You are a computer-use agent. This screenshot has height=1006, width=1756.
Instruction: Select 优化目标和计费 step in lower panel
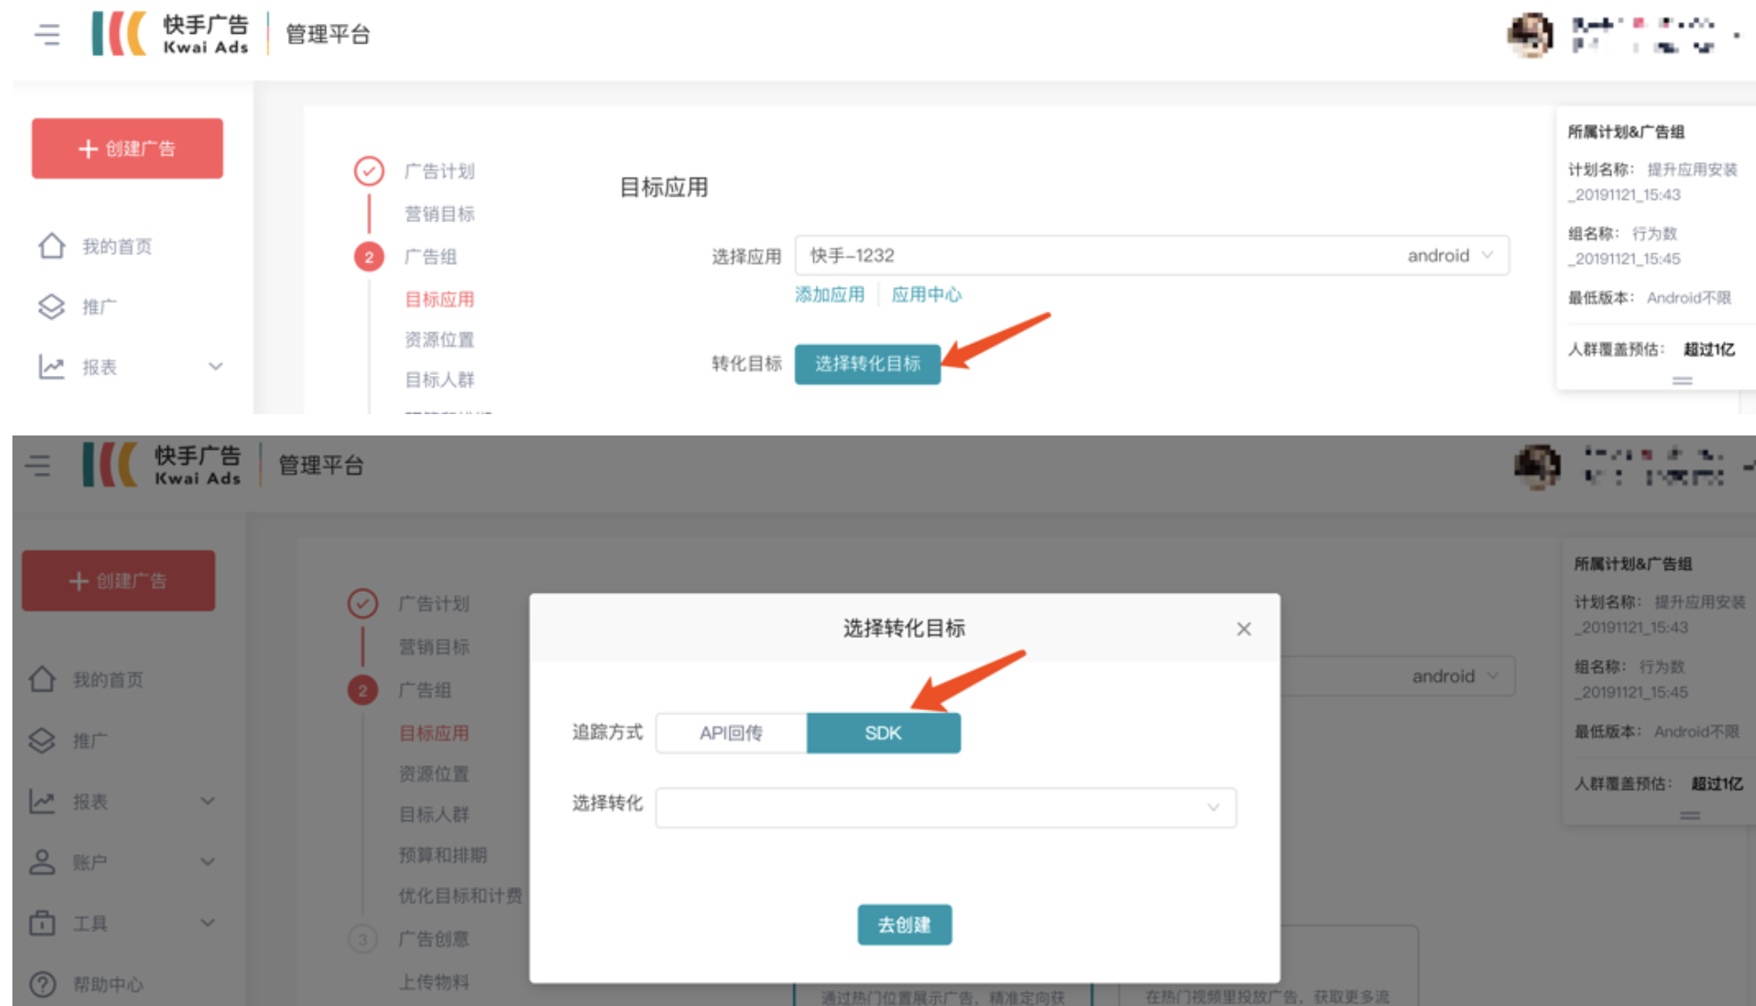460,896
